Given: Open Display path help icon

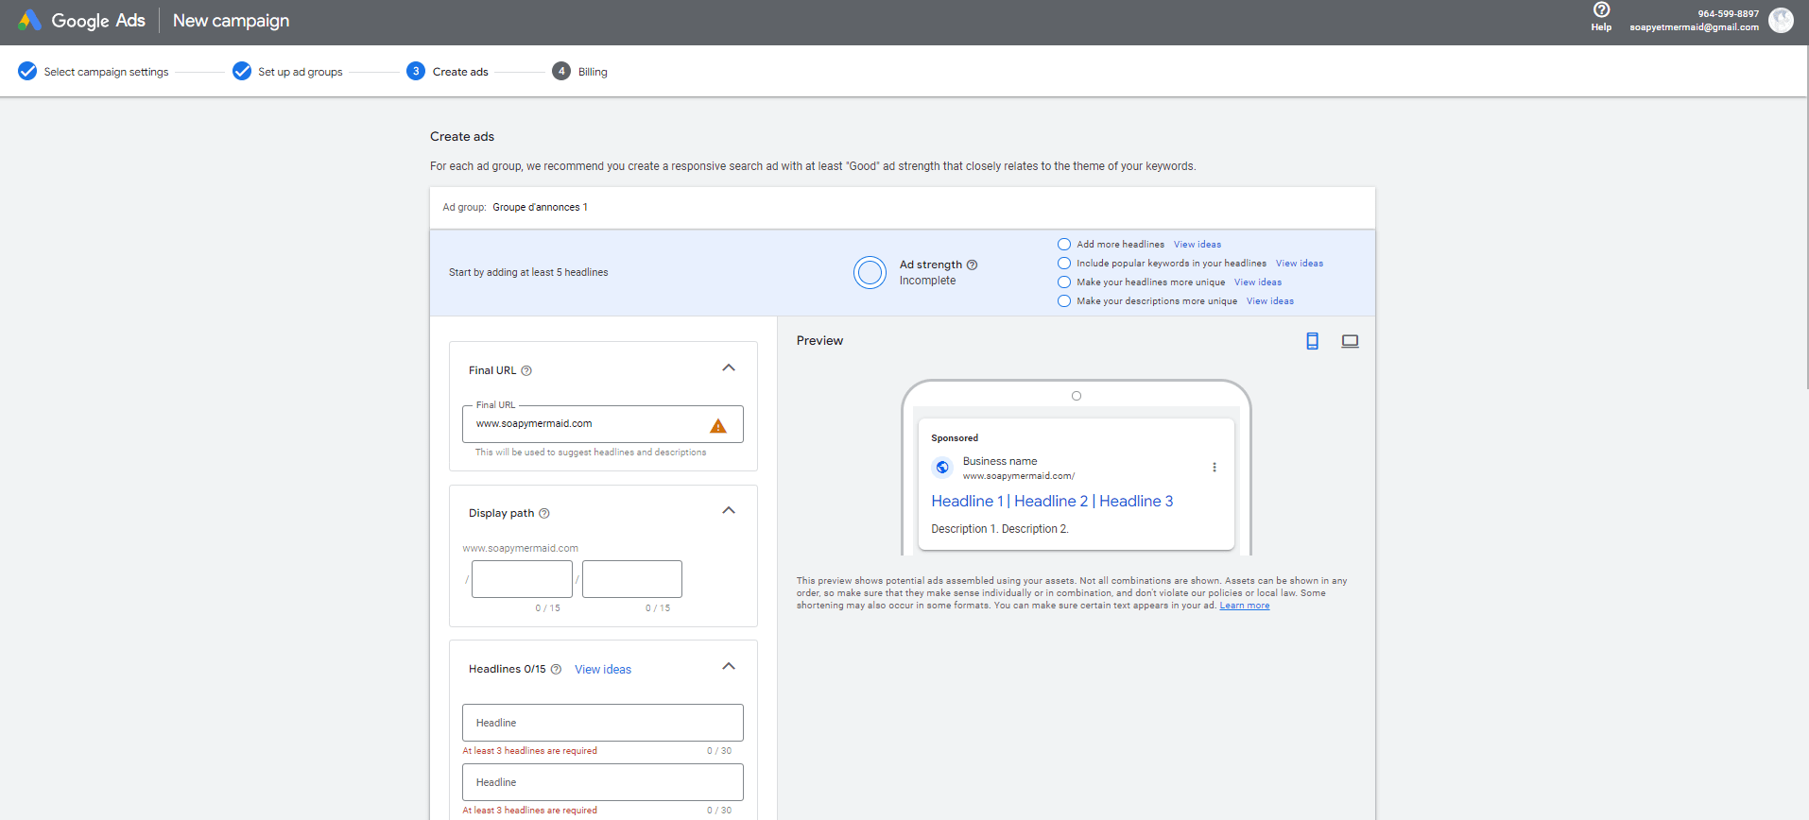Looking at the screenshot, I should point(544,513).
